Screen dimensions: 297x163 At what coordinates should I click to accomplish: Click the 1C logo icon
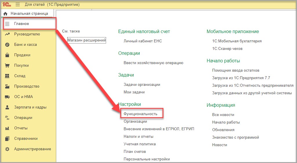(7, 4)
